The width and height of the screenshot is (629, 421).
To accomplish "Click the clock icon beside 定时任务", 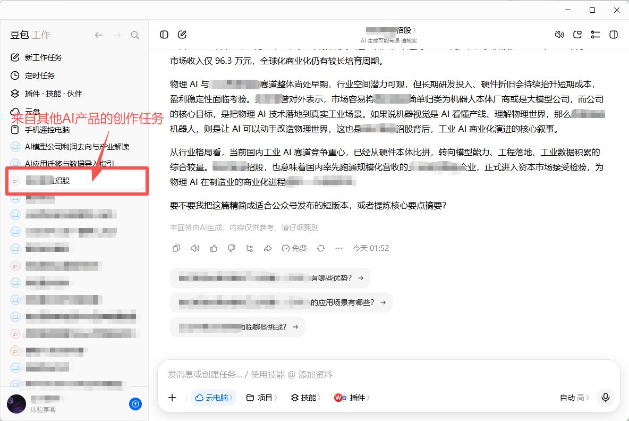I will pos(15,75).
